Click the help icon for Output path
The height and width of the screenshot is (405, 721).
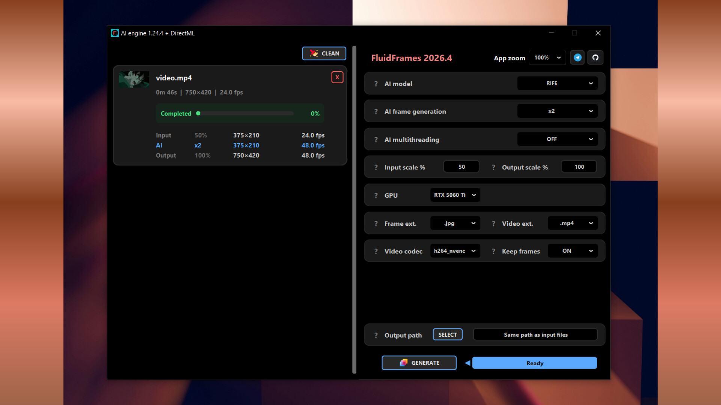point(376,335)
